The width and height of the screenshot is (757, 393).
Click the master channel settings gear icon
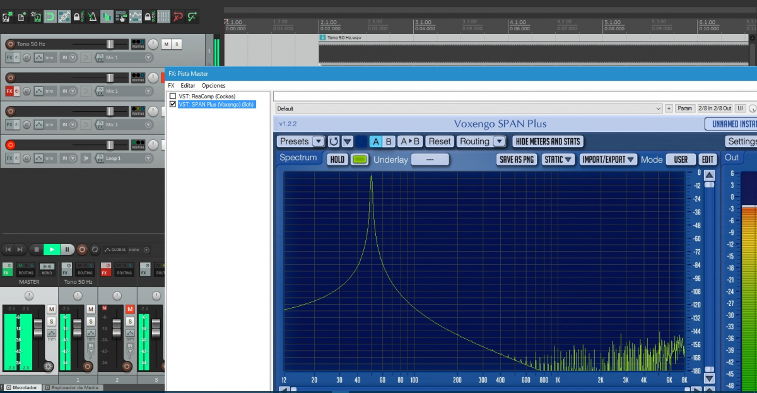(48, 366)
